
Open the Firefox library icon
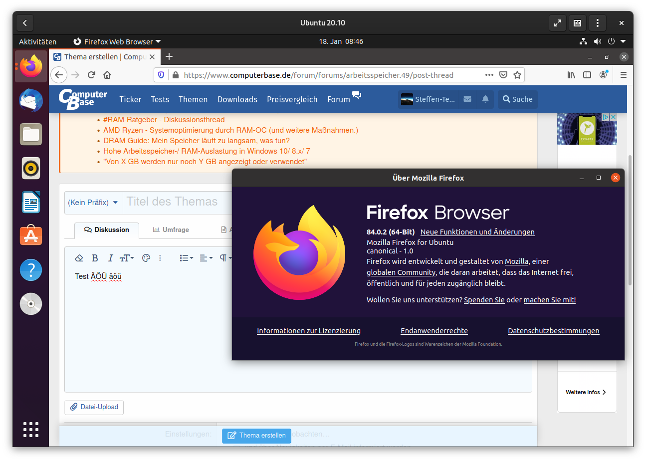(571, 75)
